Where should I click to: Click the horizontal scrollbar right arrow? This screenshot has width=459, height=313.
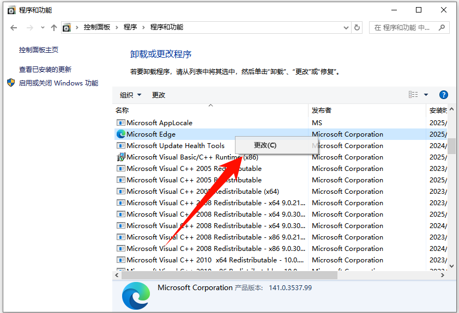442,275
